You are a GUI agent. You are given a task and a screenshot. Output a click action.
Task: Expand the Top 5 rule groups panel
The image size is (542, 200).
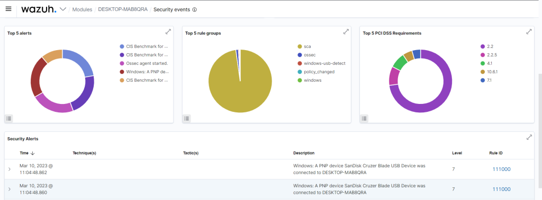pos(346,32)
